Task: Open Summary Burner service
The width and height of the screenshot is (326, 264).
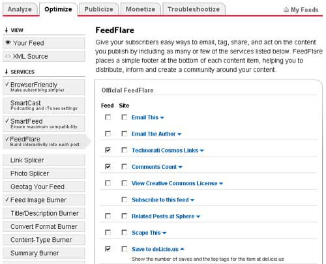Action: coord(44,253)
